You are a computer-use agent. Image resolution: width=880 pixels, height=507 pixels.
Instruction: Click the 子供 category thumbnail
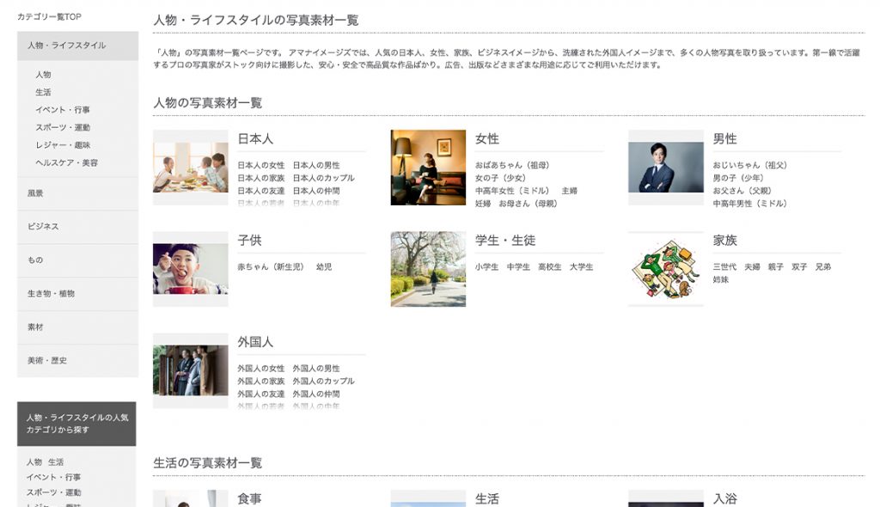(x=191, y=269)
